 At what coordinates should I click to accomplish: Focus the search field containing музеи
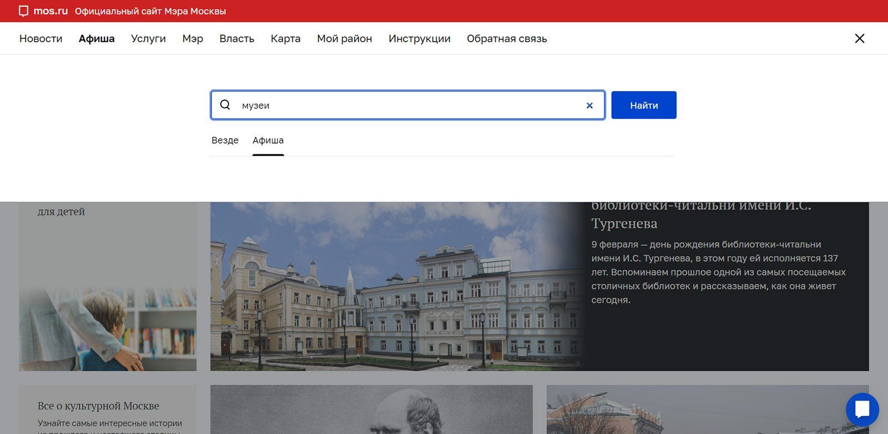pos(408,105)
